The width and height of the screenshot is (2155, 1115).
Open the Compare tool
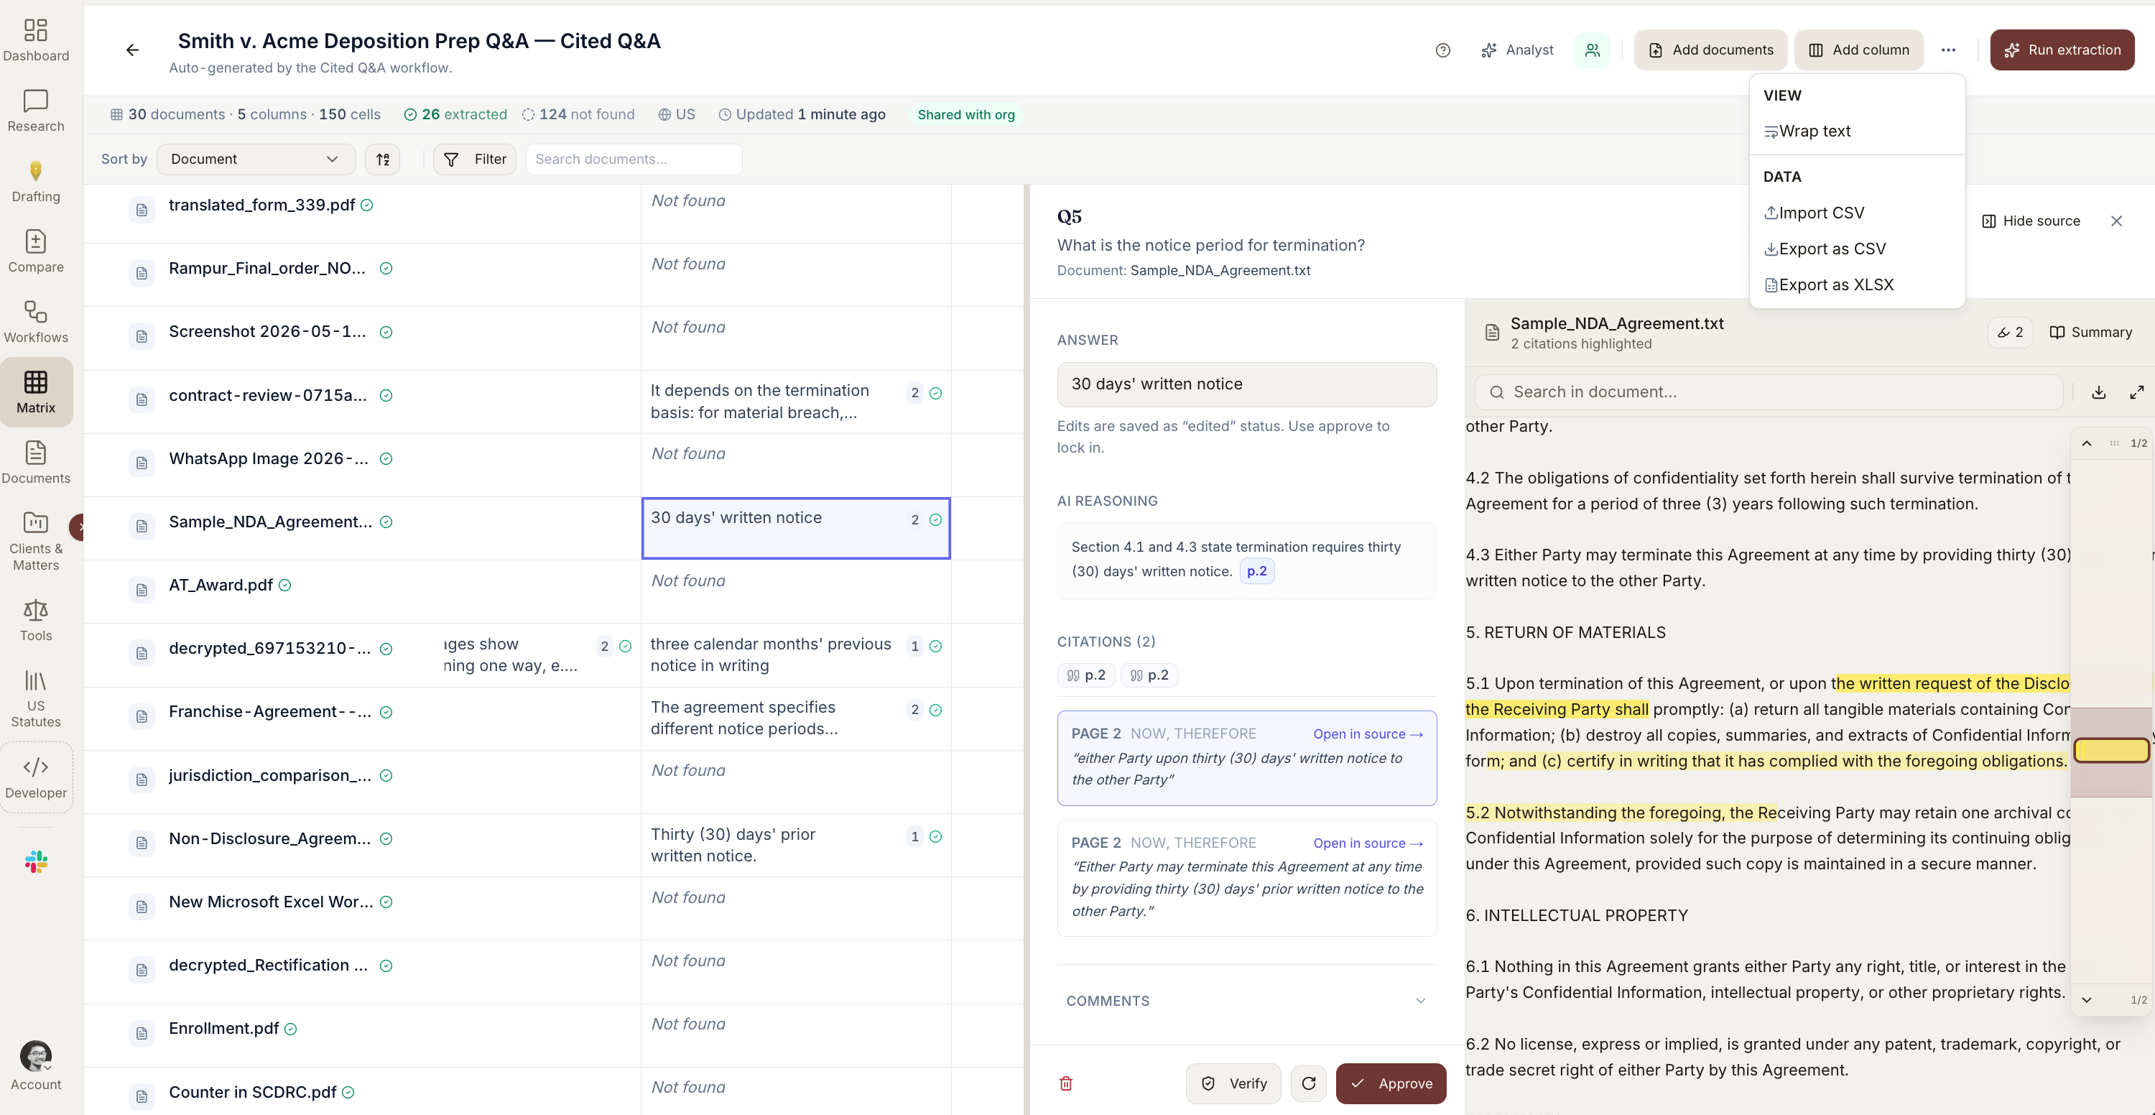coord(36,251)
